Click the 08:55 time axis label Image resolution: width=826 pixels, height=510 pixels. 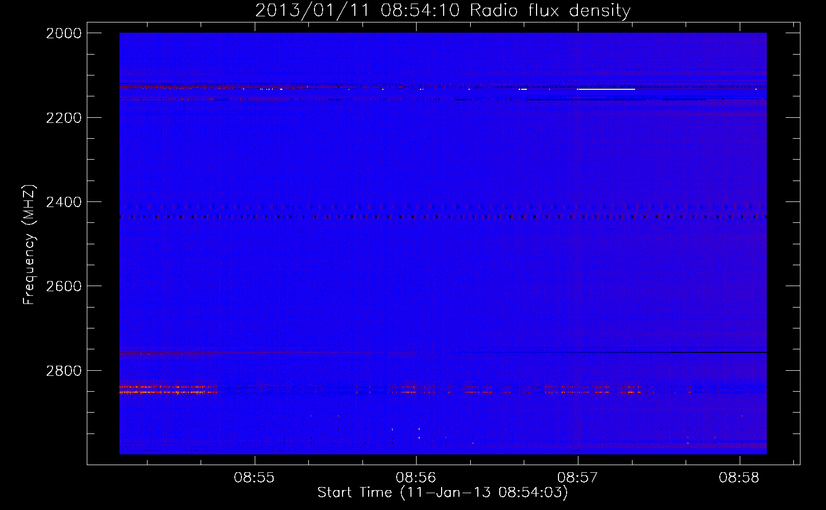[254, 478]
